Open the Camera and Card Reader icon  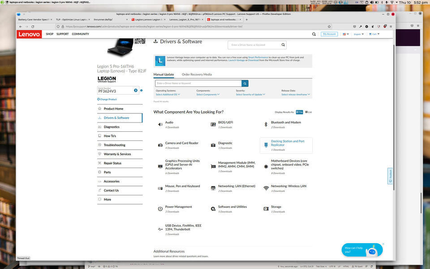[x=160, y=145]
